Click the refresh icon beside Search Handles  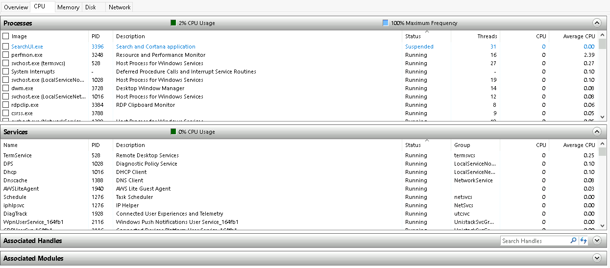[x=583, y=241]
